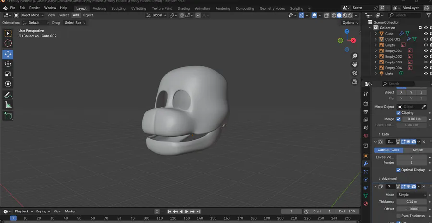Toggle proportional editing icon
This screenshot has width=432, height=223.
[x=198, y=15]
